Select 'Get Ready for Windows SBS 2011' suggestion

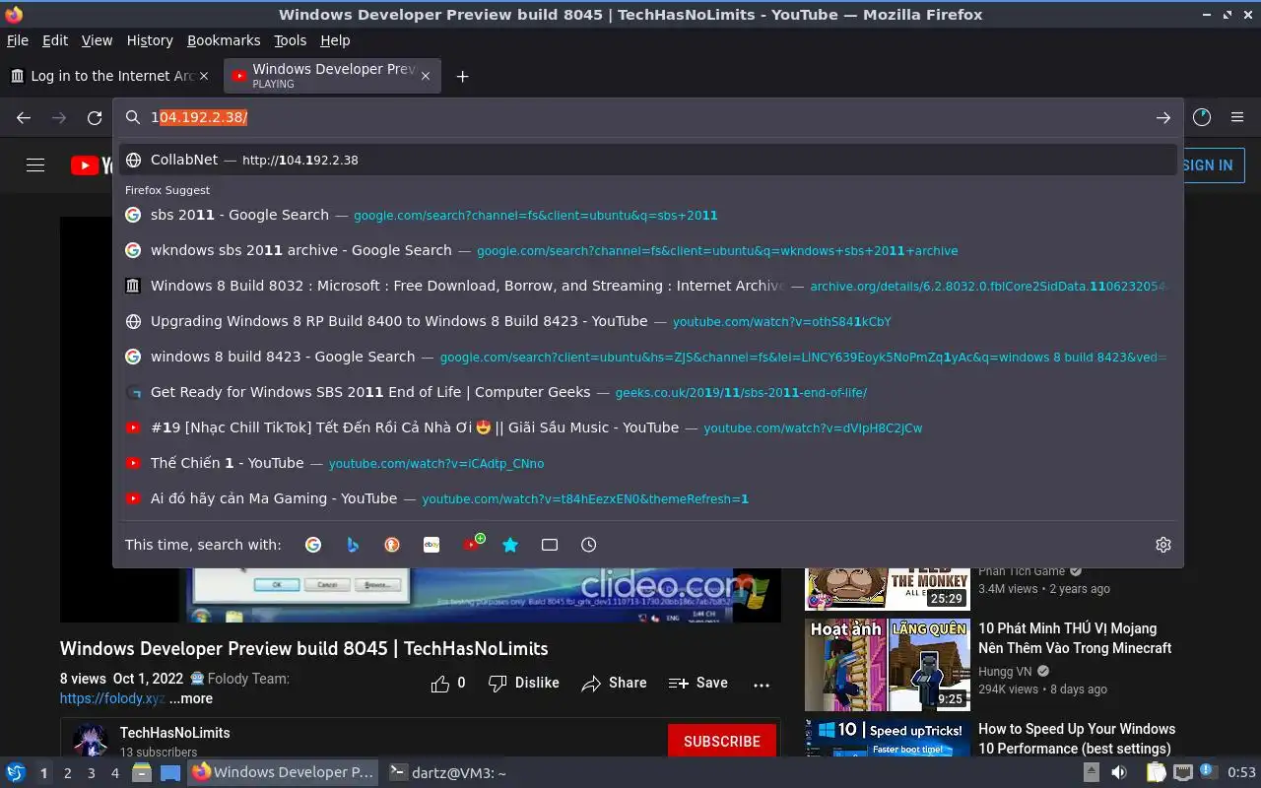pos(648,392)
